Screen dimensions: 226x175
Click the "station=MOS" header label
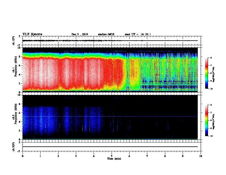pos(106,34)
